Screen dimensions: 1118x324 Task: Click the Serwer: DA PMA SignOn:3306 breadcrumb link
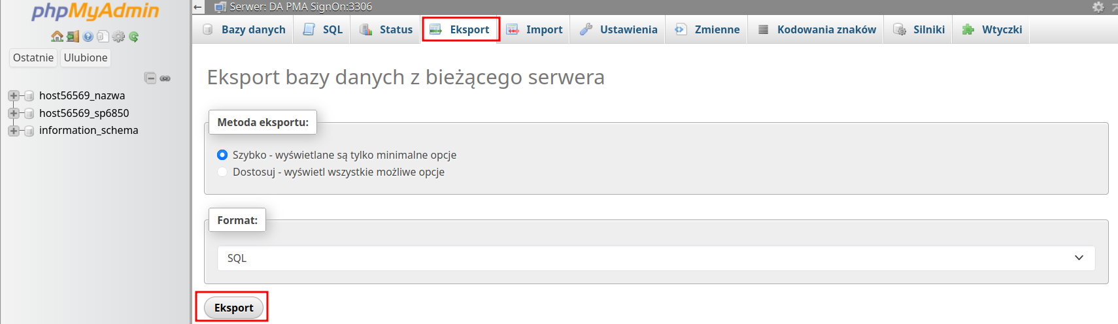tap(301, 7)
